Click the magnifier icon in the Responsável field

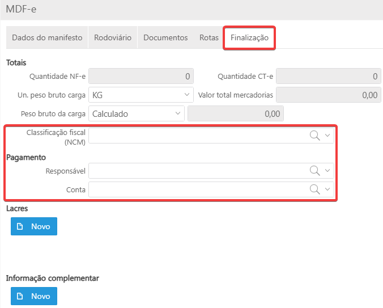pyautogui.click(x=315, y=171)
